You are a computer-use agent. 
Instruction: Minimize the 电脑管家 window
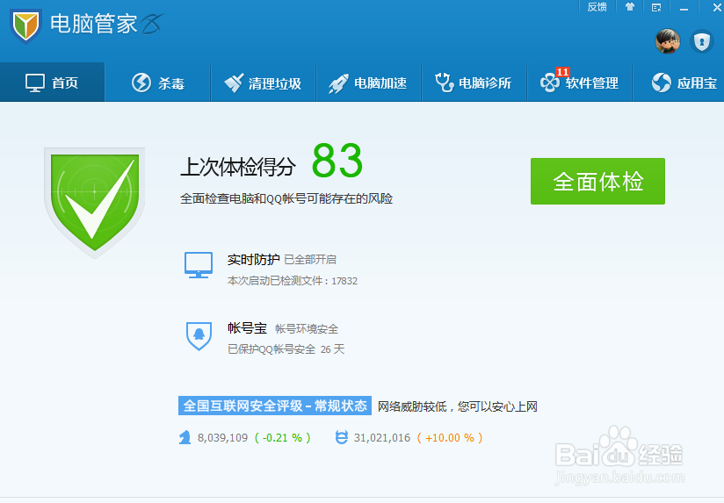(x=684, y=7)
